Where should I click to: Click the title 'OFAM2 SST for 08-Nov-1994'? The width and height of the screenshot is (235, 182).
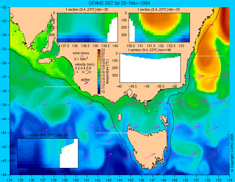(x=119, y=3)
